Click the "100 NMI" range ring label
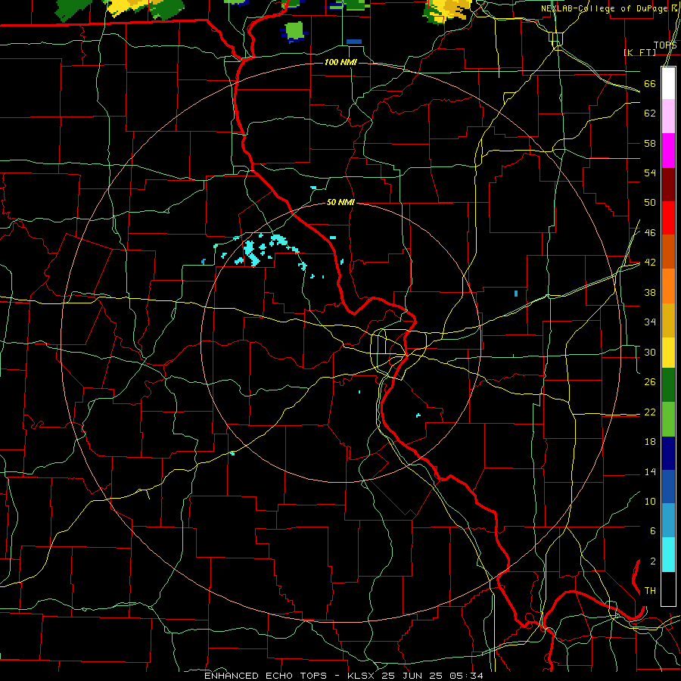Viewport: 681px width, 681px height. pyautogui.click(x=340, y=63)
